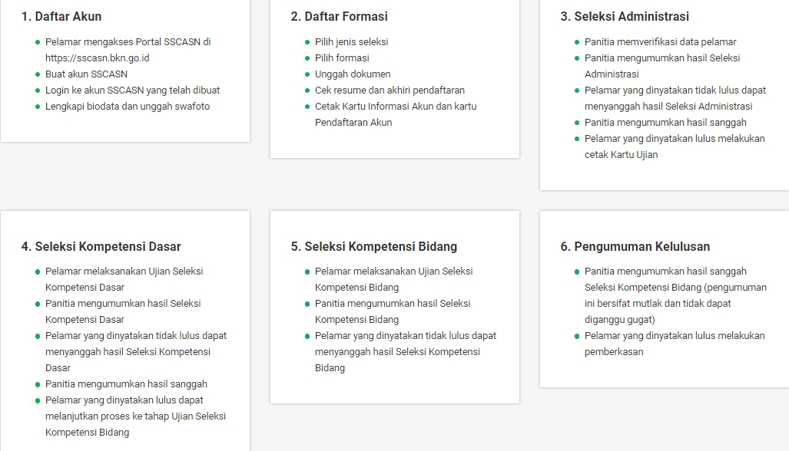This screenshot has width=789, height=451.
Task: Click the '3. Seleksi Administrasi' heading
Action: click(x=625, y=17)
